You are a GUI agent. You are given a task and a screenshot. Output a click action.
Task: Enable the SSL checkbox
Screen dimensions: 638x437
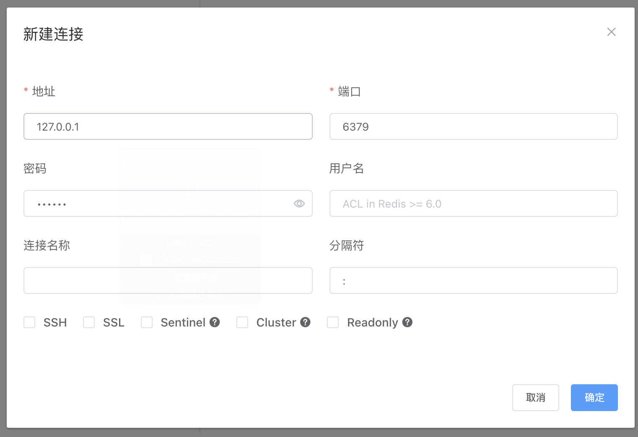[x=89, y=322]
